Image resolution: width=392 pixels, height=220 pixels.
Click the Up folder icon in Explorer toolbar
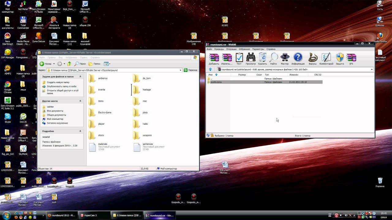pyautogui.click(x=70, y=64)
